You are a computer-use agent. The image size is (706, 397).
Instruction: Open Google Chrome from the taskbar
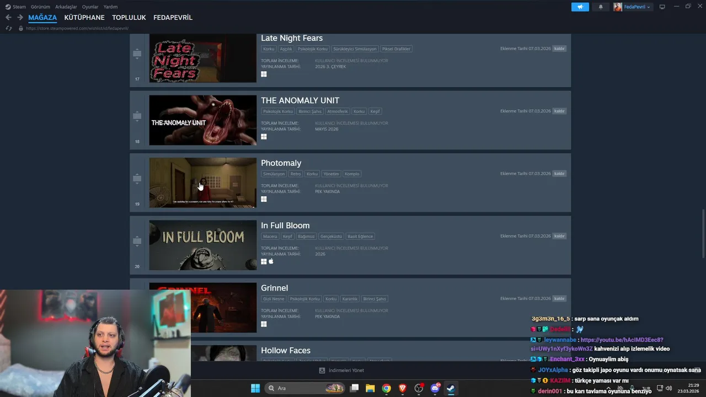point(386,388)
